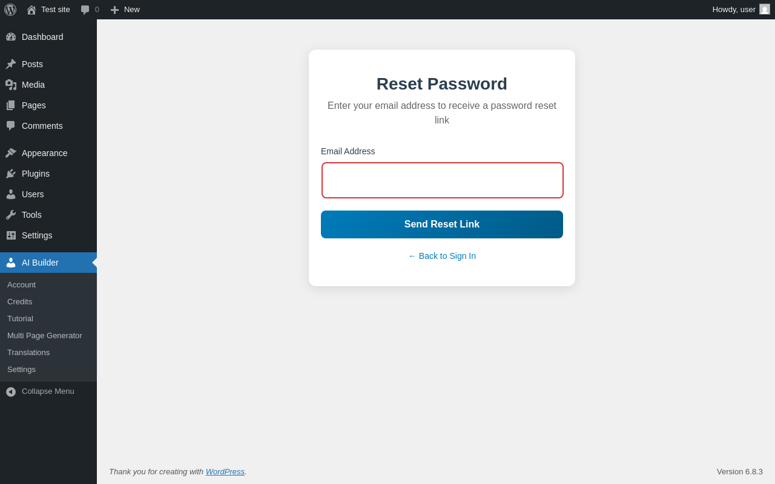Open Multi Page Generator submenu
The height and width of the screenshot is (484, 775).
tap(44, 335)
